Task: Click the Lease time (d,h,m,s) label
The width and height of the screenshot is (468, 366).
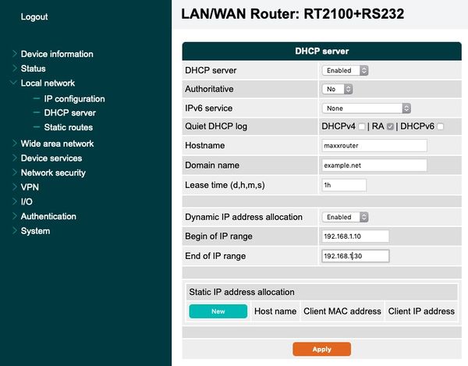Action: 225,185
